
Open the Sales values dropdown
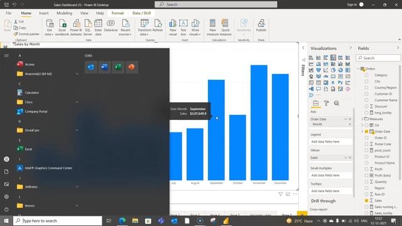[x=345, y=158]
